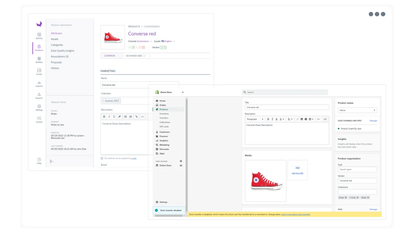Open the Shopify text alignment dropdown

pyautogui.click(x=290, y=119)
